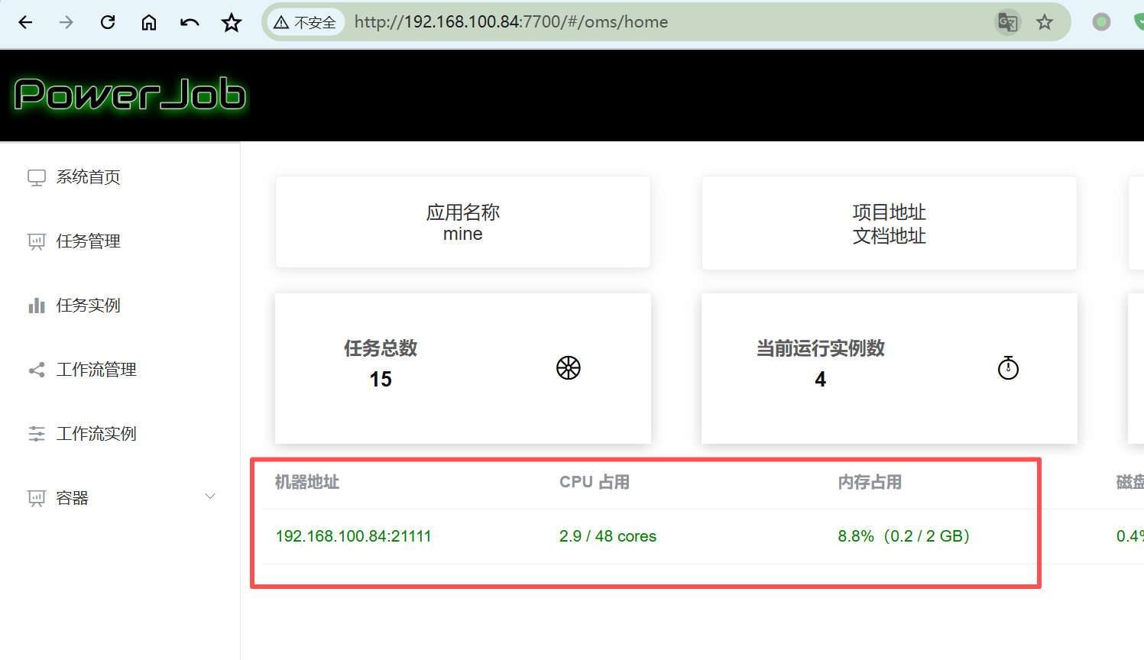
Task: Click machine address 192.168.100.84:21111
Action: [353, 536]
